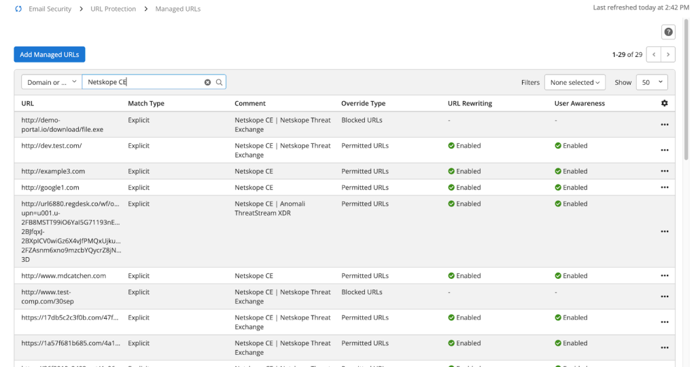Click URL Rewriting enabled checkmark for www.mdcatchen.com
Viewport: 696px width, 367px height.
451,275
